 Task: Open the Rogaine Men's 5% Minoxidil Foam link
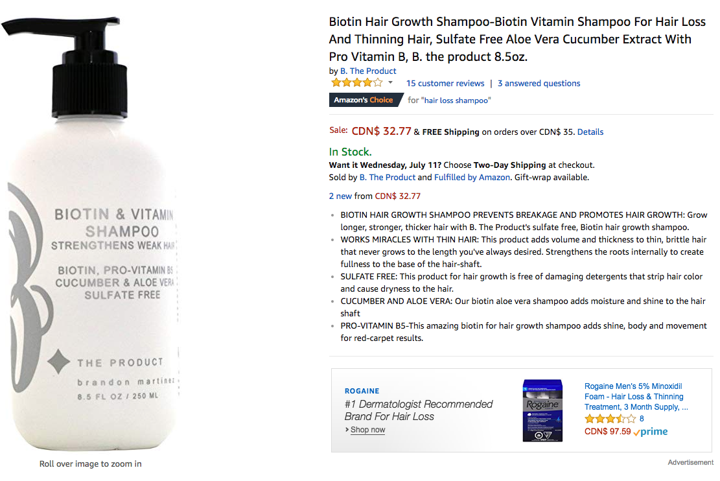636,397
